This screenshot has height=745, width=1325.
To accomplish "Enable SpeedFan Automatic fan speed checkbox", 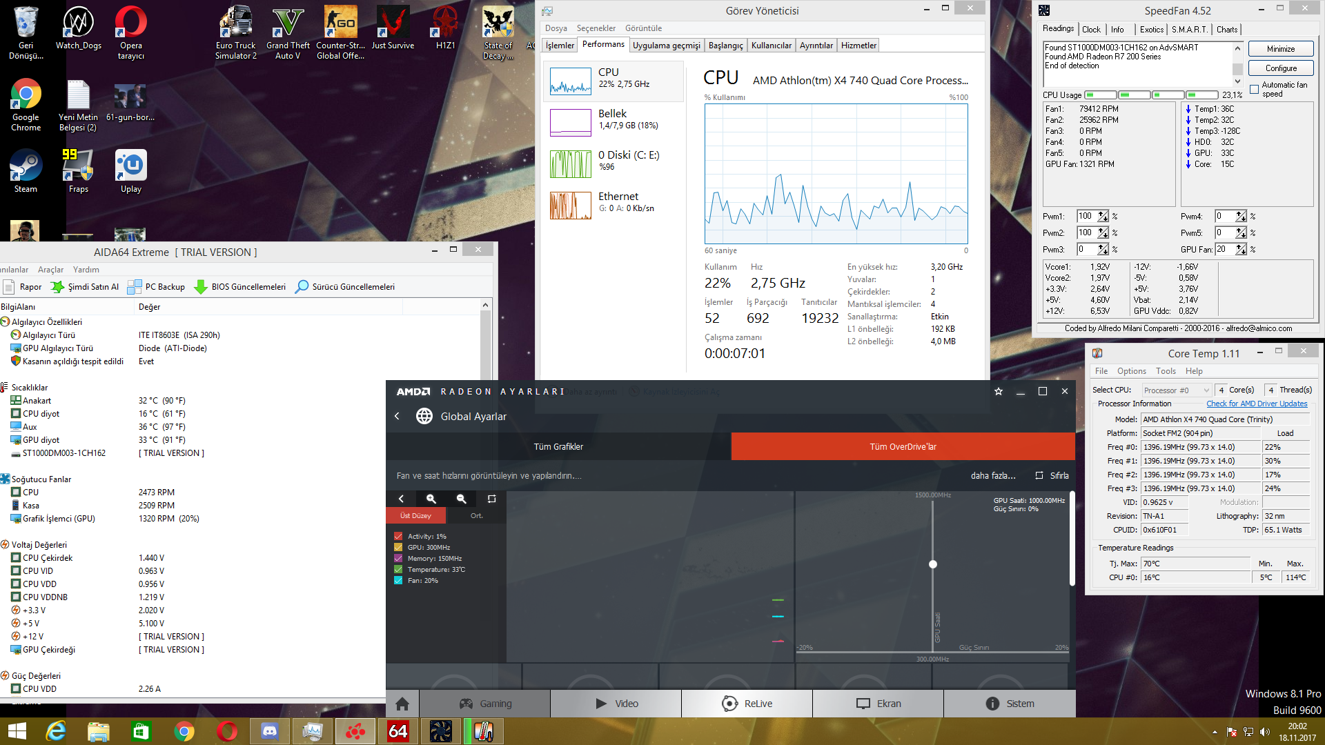I will [x=1255, y=90].
